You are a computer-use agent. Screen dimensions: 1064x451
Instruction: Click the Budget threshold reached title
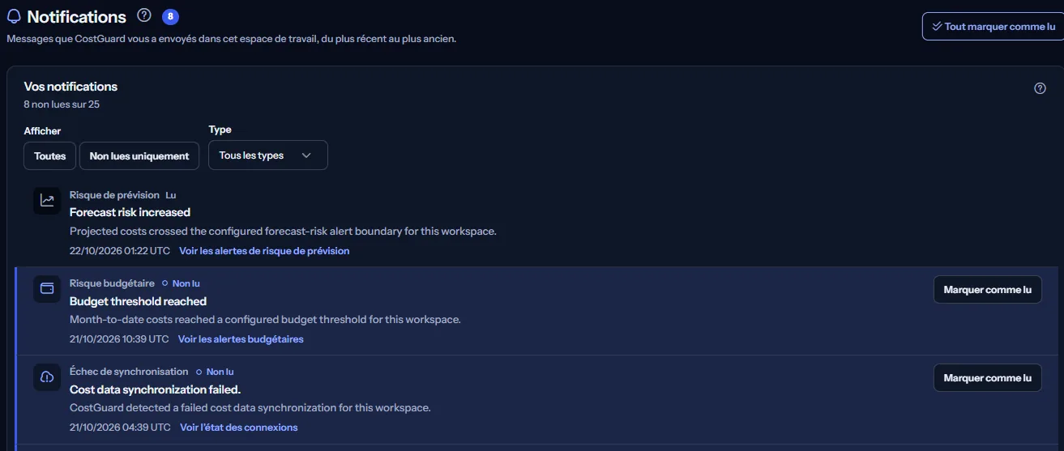click(x=138, y=301)
